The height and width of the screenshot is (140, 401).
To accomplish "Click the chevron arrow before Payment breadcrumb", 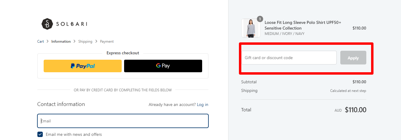I will coord(96,41).
